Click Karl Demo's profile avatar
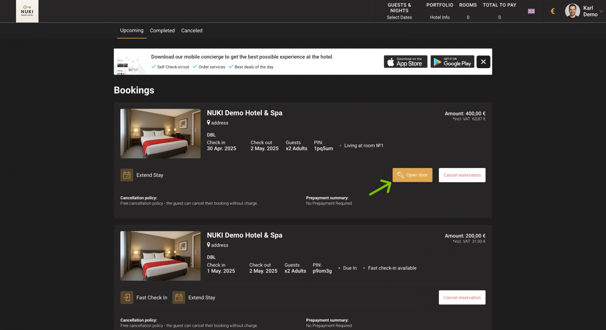 click(x=572, y=11)
